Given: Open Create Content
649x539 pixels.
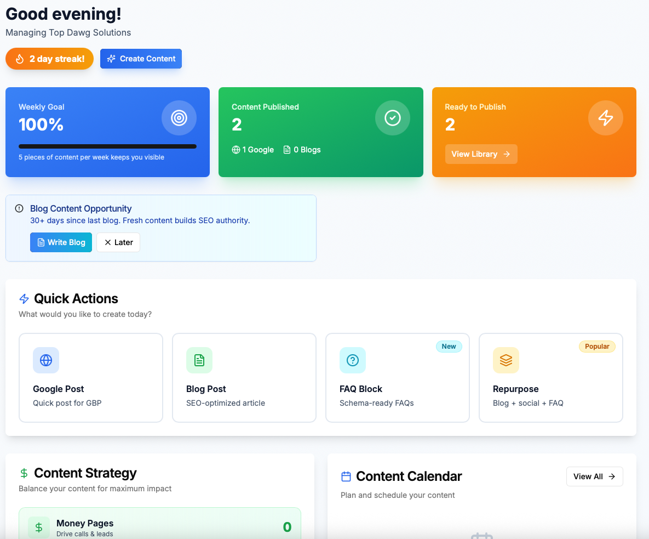Looking at the screenshot, I should (141, 59).
